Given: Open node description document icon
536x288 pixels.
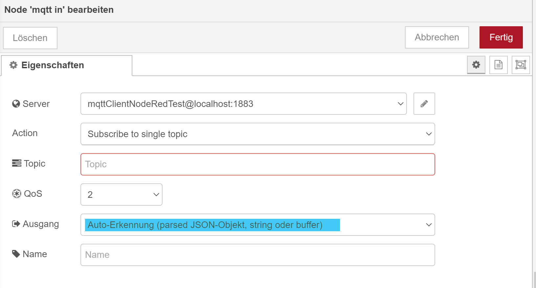Looking at the screenshot, I should click(498, 65).
